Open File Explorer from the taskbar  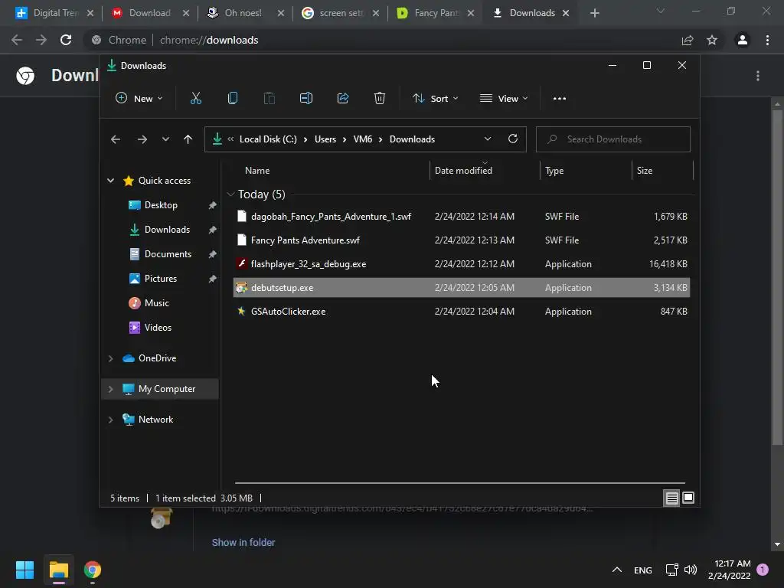[x=58, y=570]
